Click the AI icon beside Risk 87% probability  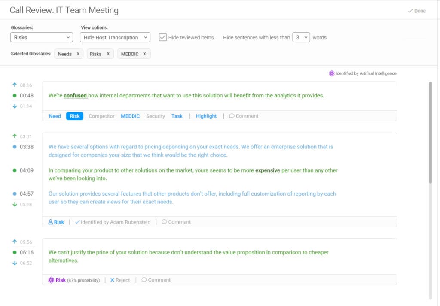[x=50, y=279]
